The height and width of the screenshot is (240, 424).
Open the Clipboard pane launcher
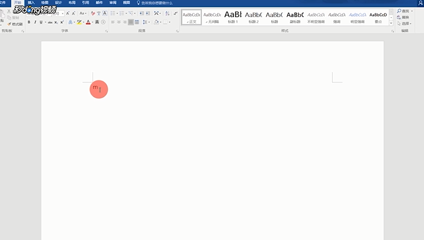23,31
